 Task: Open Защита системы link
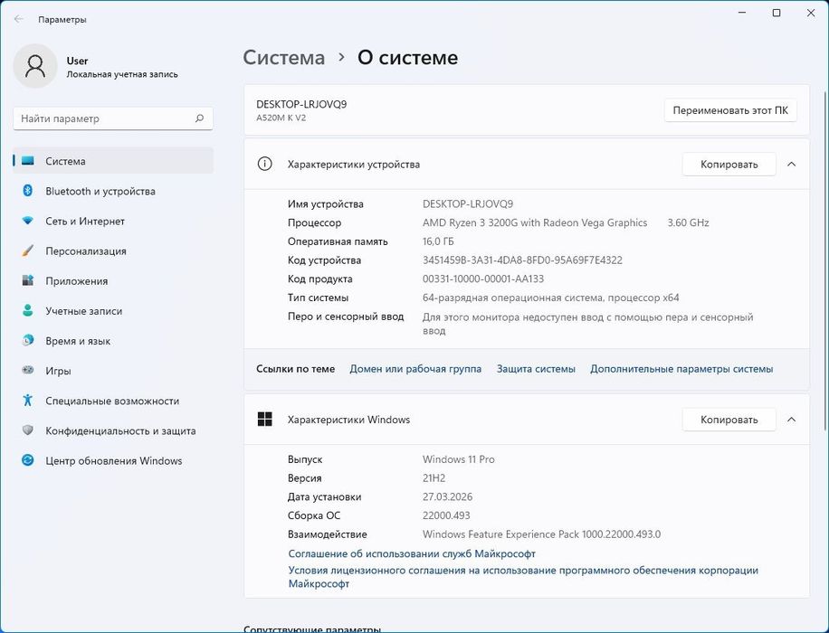536,369
